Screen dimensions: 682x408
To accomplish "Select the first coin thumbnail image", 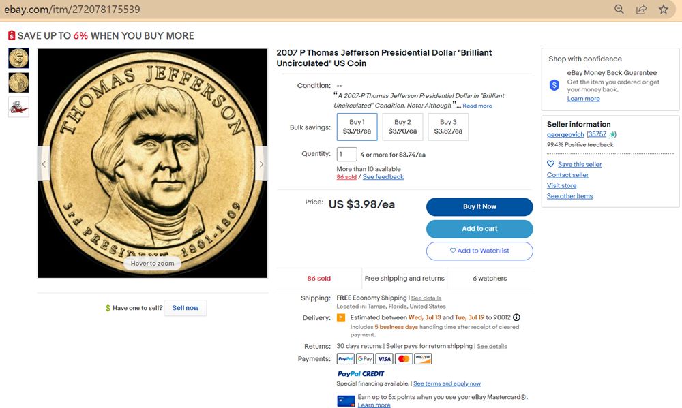I will (x=18, y=58).
